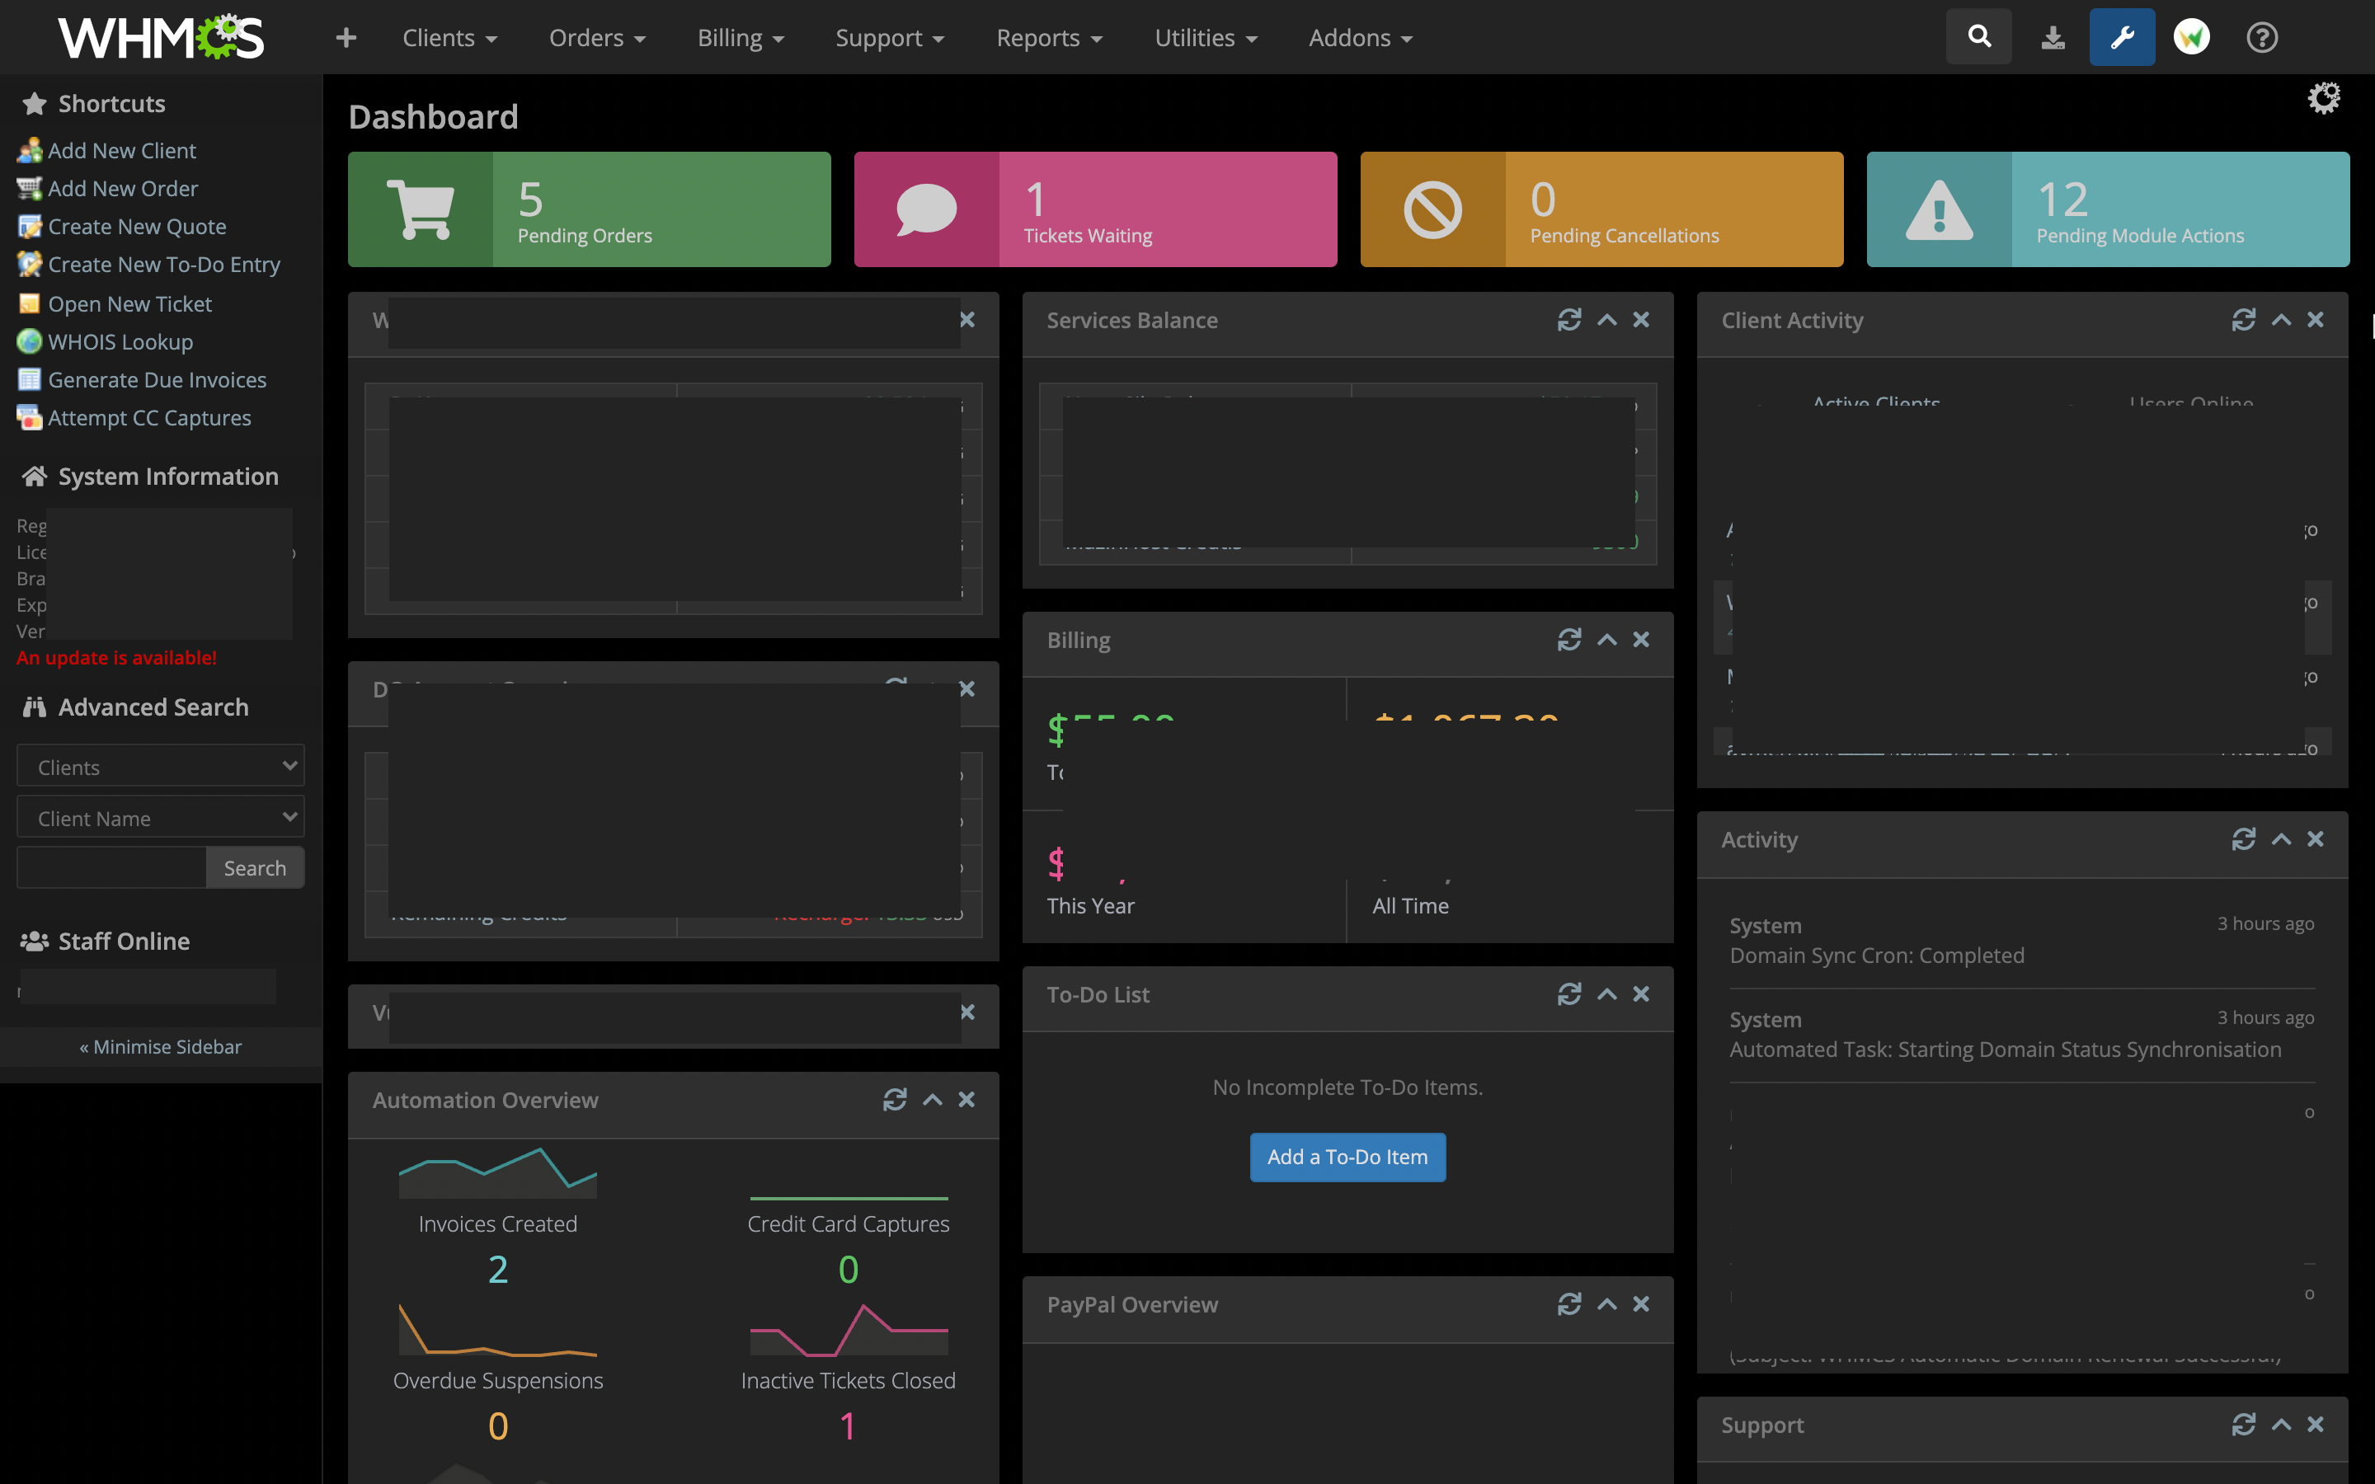Collapse the Automation Overview widget
The image size is (2375, 1484).
pyautogui.click(x=933, y=1099)
